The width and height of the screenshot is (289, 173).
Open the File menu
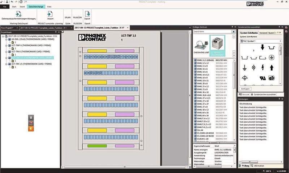pos(5,7)
